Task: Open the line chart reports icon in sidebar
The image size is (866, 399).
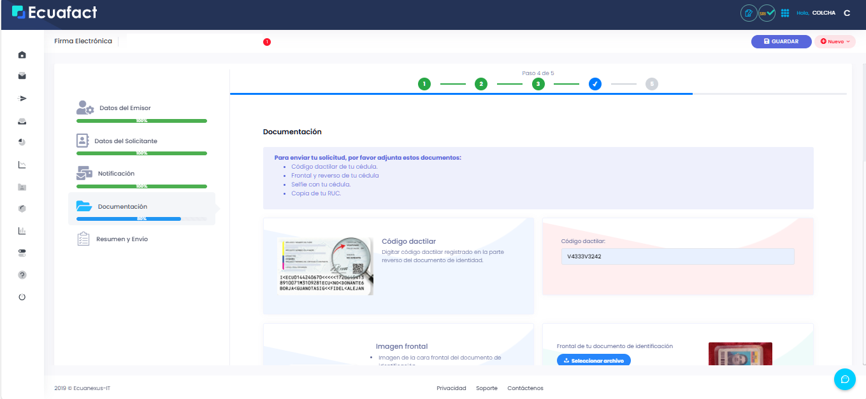Action: (x=22, y=164)
